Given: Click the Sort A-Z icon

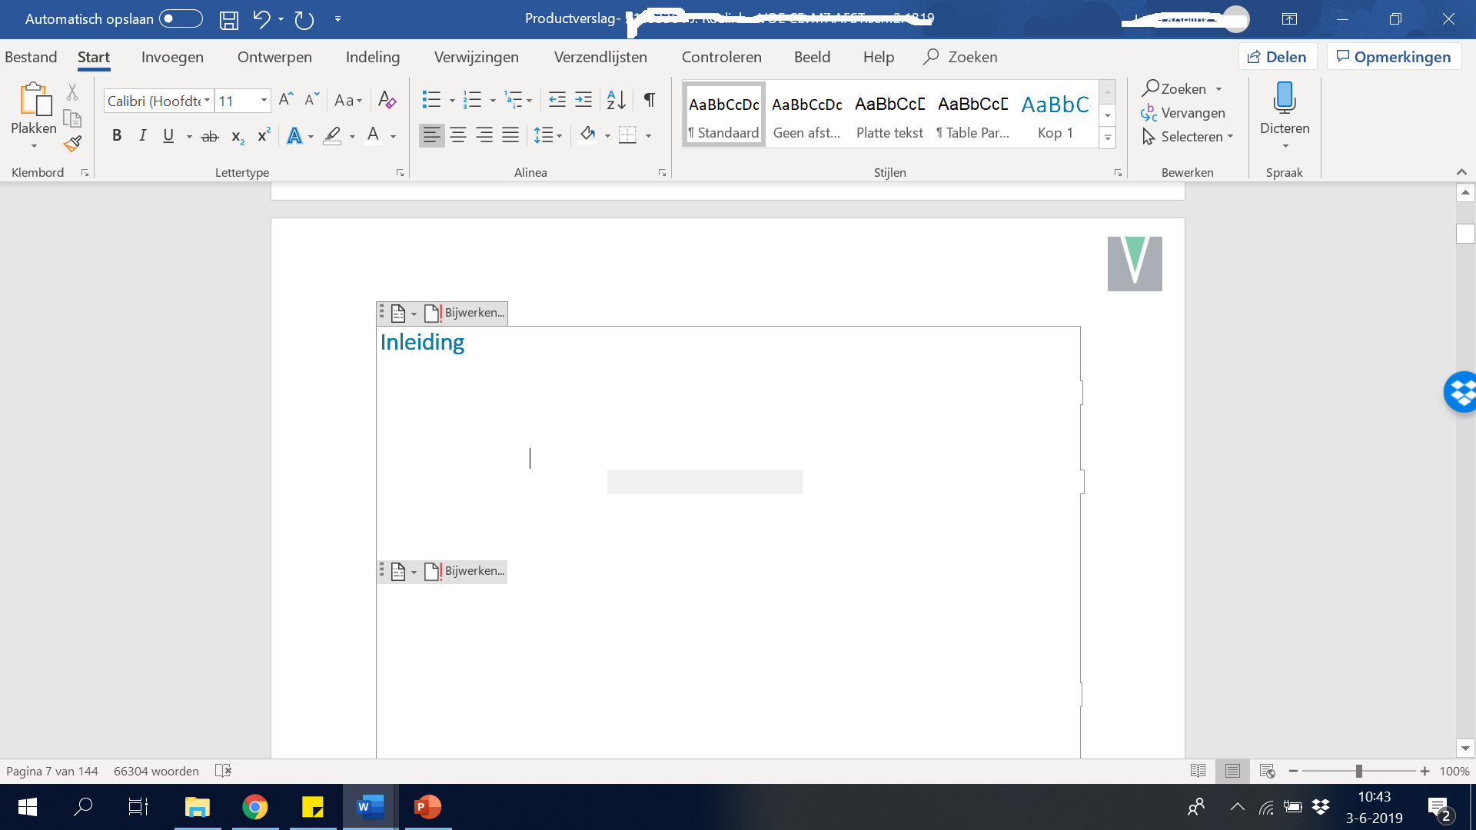Looking at the screenshot, I should pyautogui.click(x=616, y=100).
